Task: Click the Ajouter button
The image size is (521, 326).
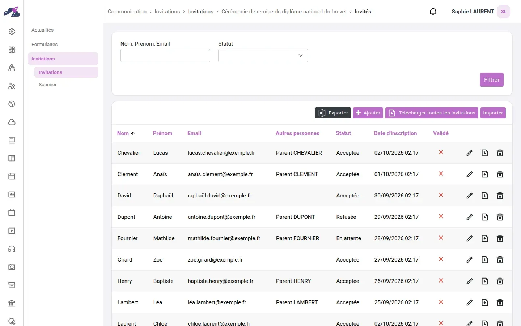Action: coord(368,113)
